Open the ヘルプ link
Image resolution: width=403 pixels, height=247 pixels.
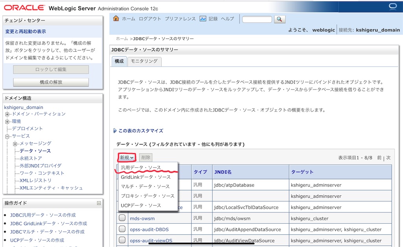tap(227, 19)
